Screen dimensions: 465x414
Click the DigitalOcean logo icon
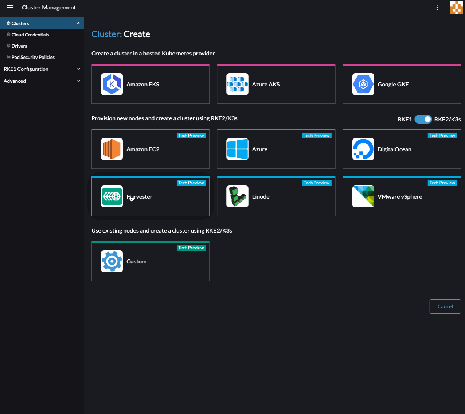(x=363, y=149)
